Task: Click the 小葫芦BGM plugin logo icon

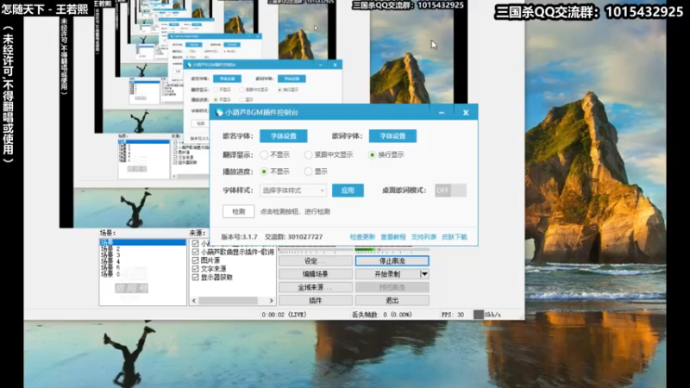Action: click(219, 113)
